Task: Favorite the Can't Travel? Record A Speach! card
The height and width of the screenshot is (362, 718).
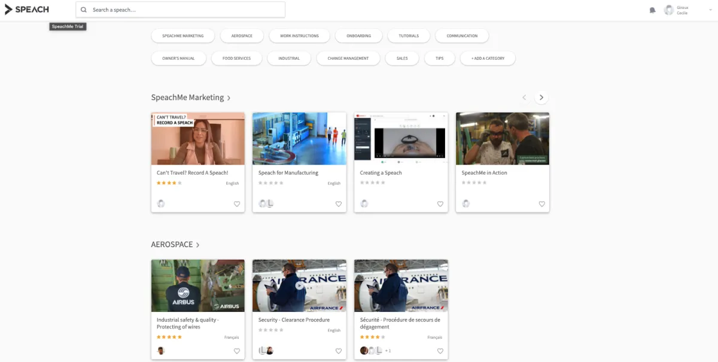Action: point(237,204)
